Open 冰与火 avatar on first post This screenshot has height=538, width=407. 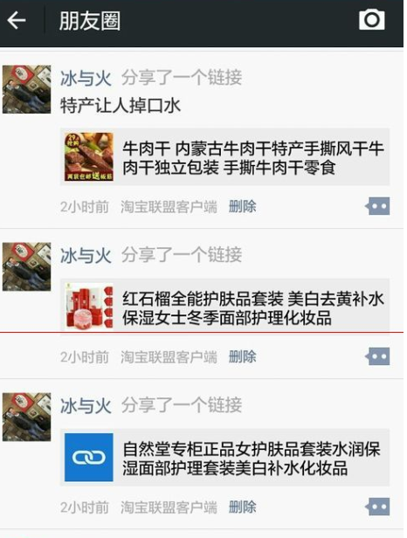click(27, 89)
